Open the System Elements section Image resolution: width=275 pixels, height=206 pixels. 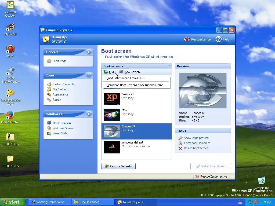pos(63,84)
